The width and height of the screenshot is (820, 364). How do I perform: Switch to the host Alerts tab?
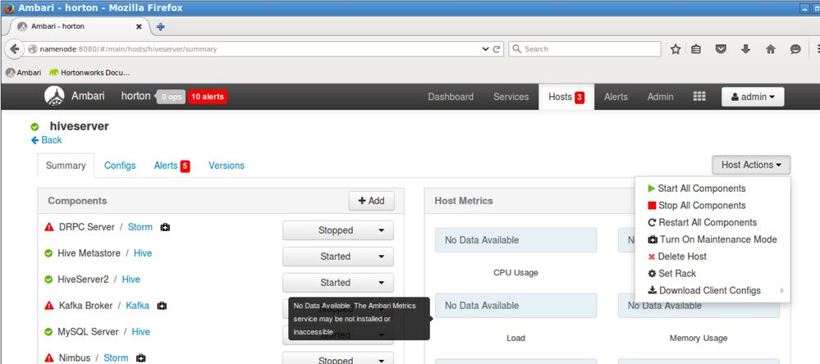(x=172, y=166)
